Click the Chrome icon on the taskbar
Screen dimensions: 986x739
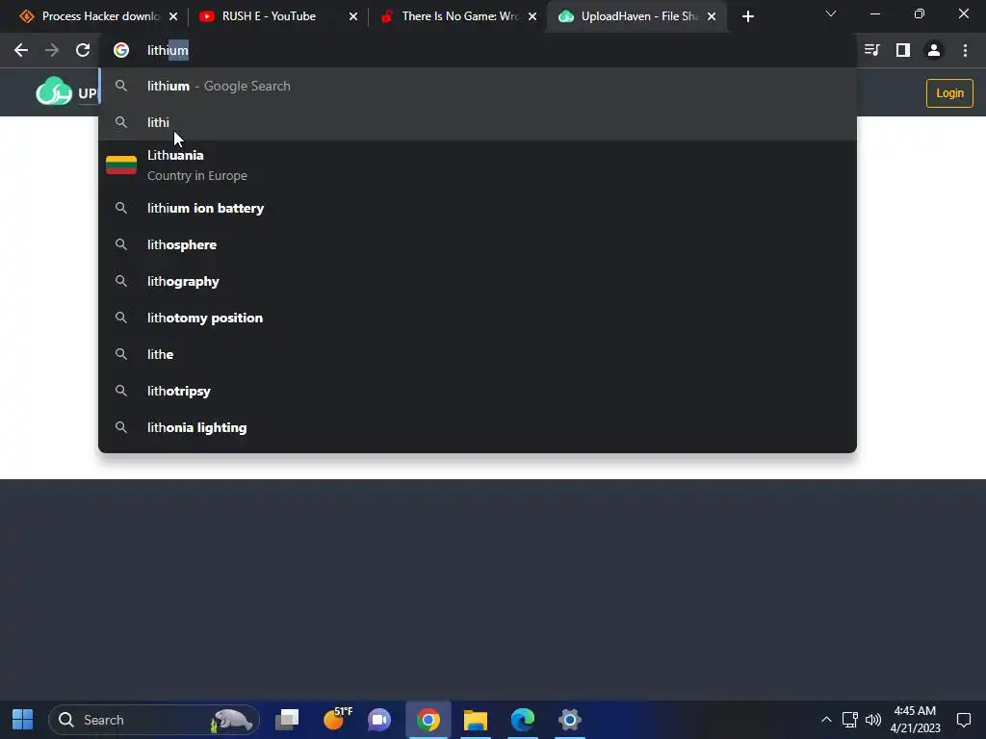[x=428, y=720]
